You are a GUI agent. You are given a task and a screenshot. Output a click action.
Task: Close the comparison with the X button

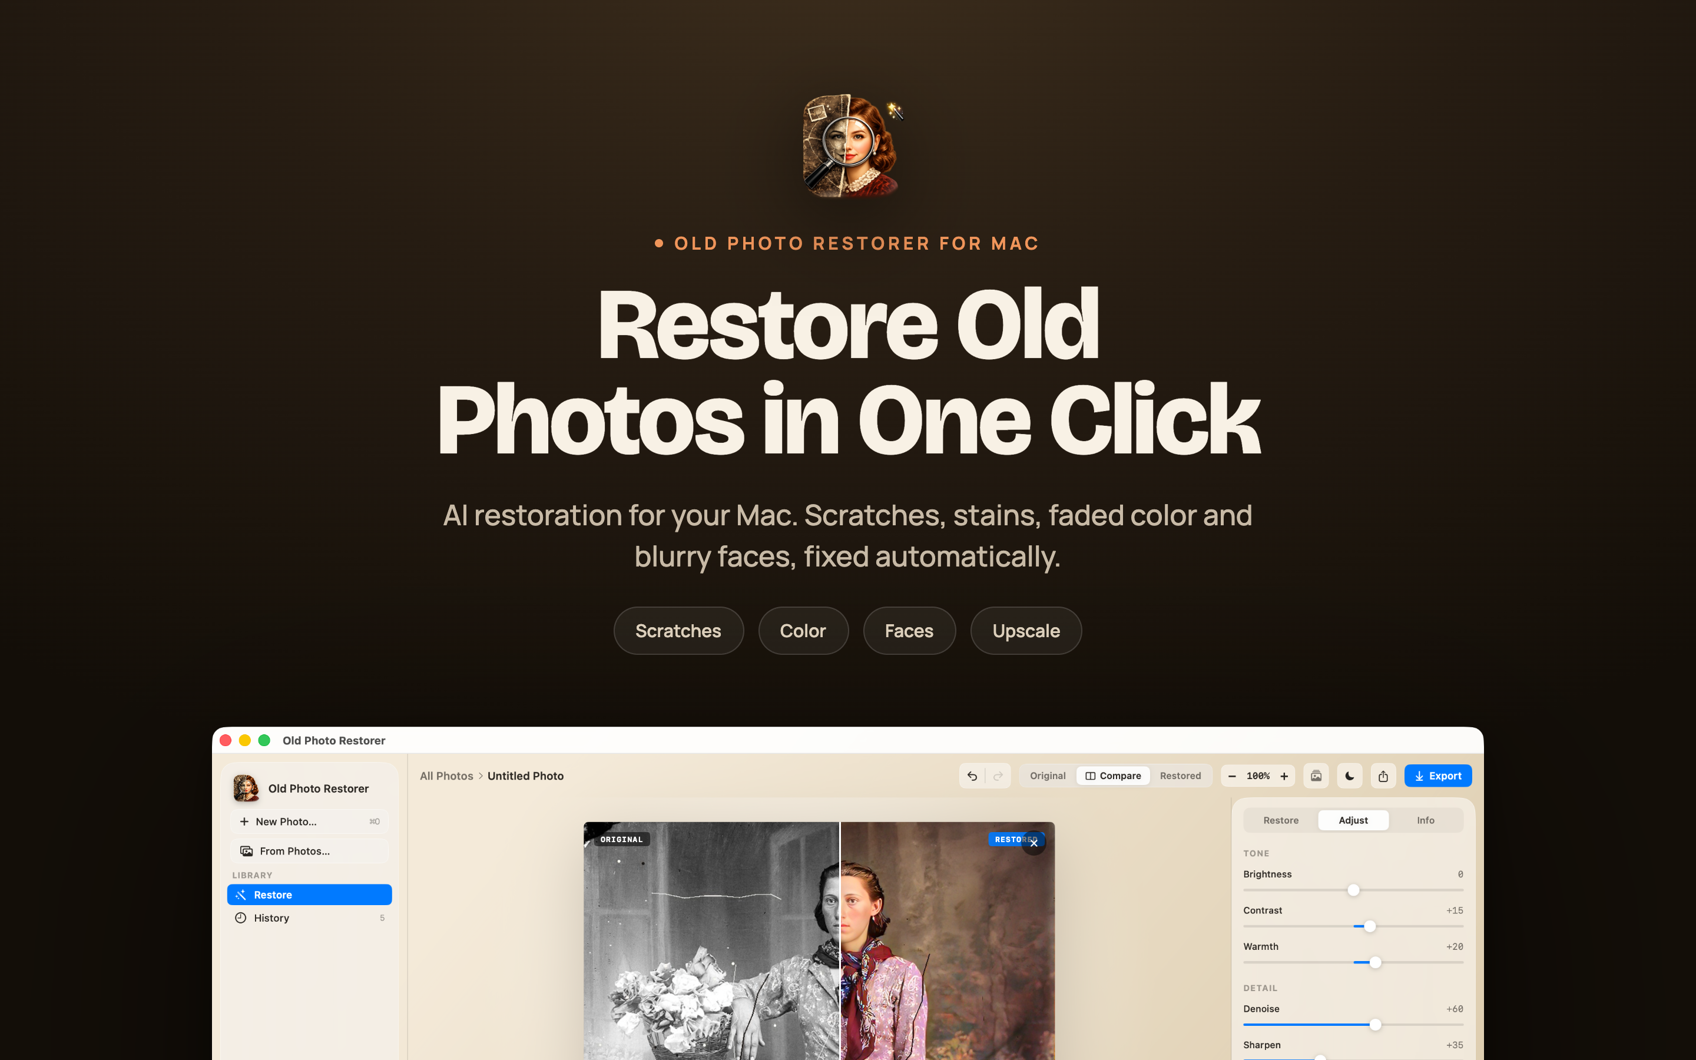coord(1033,843)
